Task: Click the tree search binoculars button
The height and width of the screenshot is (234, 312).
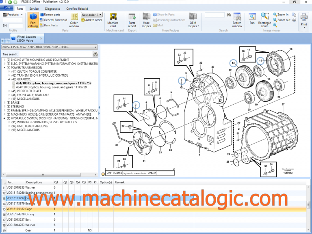Action: click(95, 54)
